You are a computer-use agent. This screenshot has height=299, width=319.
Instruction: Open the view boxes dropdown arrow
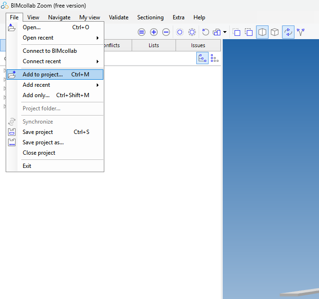225,32
